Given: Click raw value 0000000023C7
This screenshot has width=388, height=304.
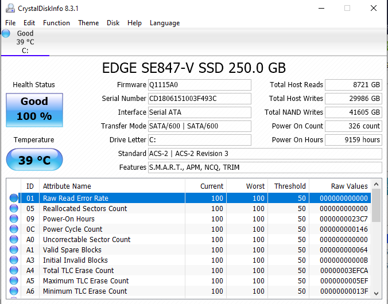Looking at the screenshot, I should [x=344, y=219].
